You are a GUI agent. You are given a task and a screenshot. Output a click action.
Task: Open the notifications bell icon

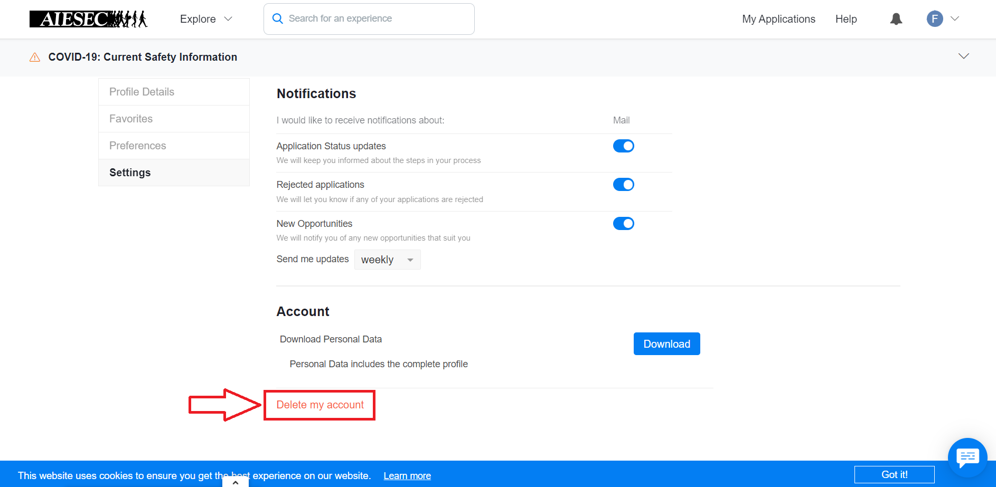[x=896, y=19]
